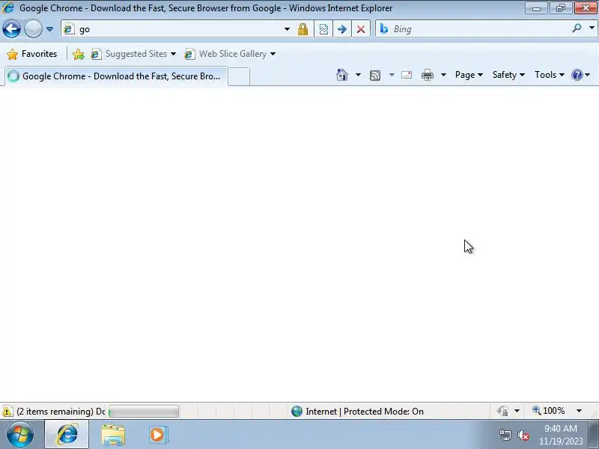The height and width of the screenshot is (449, 599).
Task: Open a new blank tab
Action: (239, 76)
